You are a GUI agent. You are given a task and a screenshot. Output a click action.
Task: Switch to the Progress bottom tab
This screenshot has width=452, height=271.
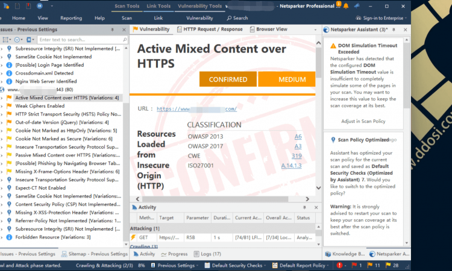[174, 254]
